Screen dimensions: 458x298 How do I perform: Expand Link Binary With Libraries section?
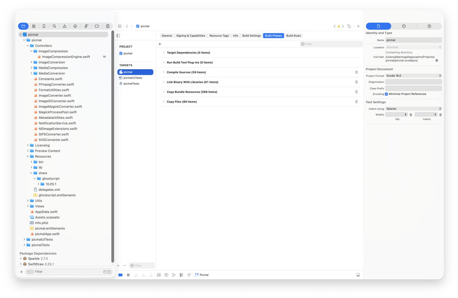[164, 82]
